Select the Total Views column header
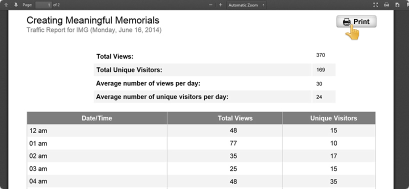 (x=224, y=118)
